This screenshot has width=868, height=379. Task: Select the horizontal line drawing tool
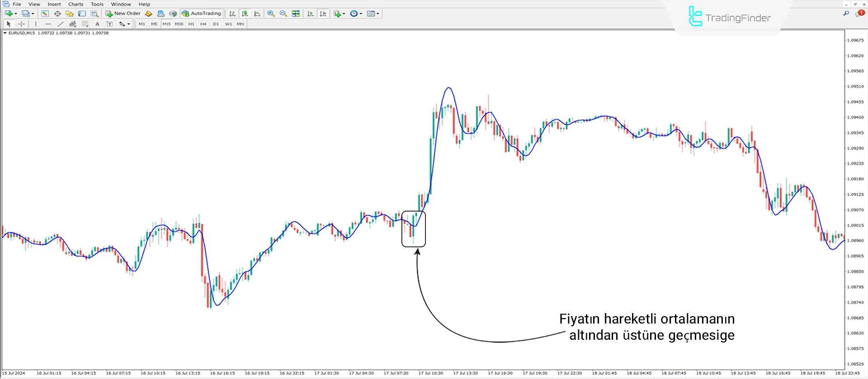(48, 24)
